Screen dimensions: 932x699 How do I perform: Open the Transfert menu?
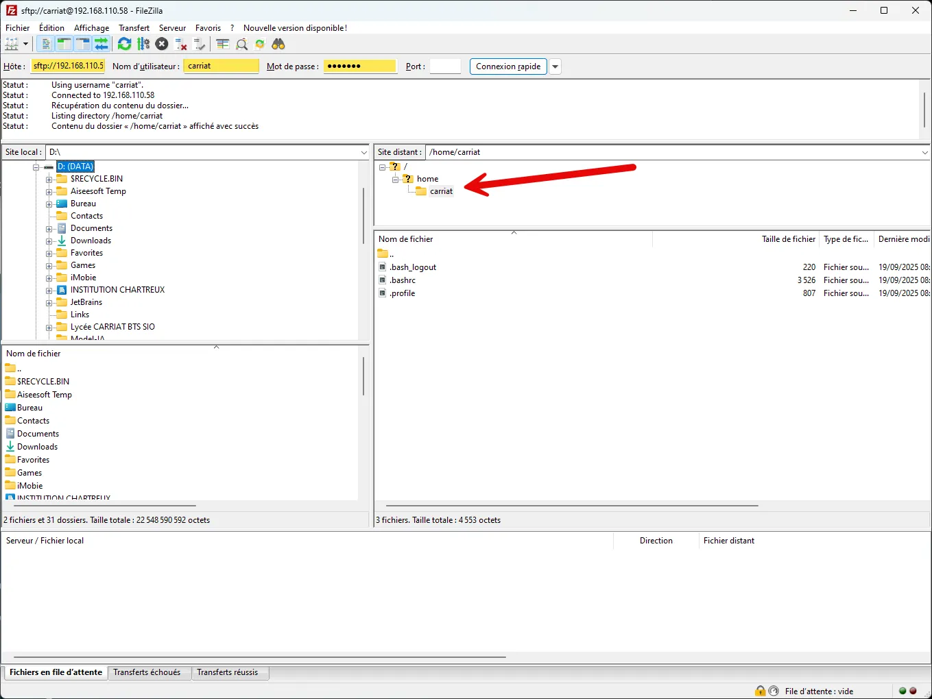(x=134, y=28)
